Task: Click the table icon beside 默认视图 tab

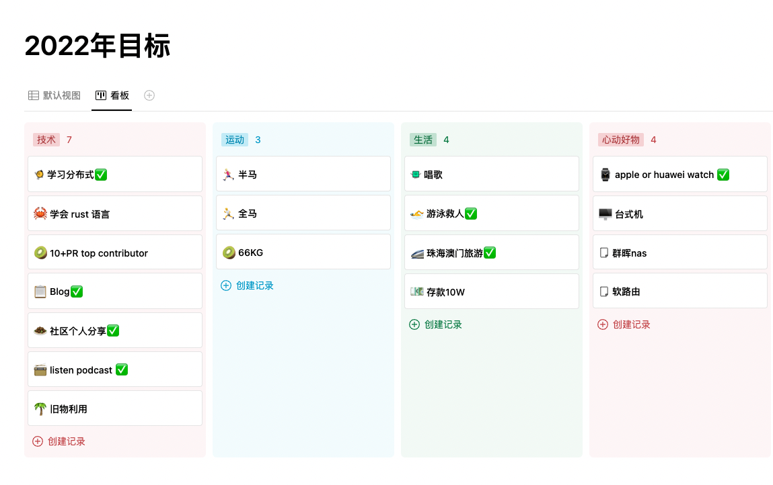Action: (33, 95)
